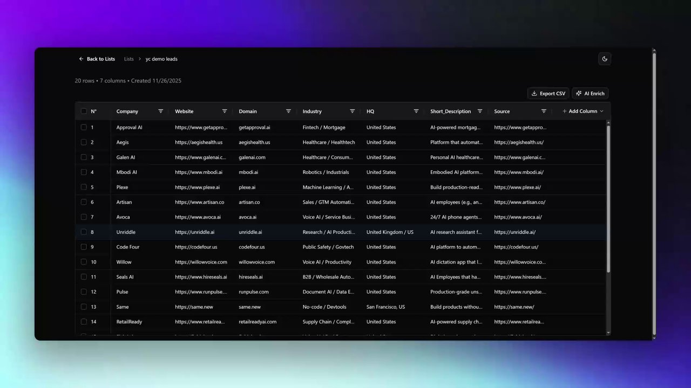Click Back to Lists link
This screenshot has width=691, height=388.
pos(97,59)
